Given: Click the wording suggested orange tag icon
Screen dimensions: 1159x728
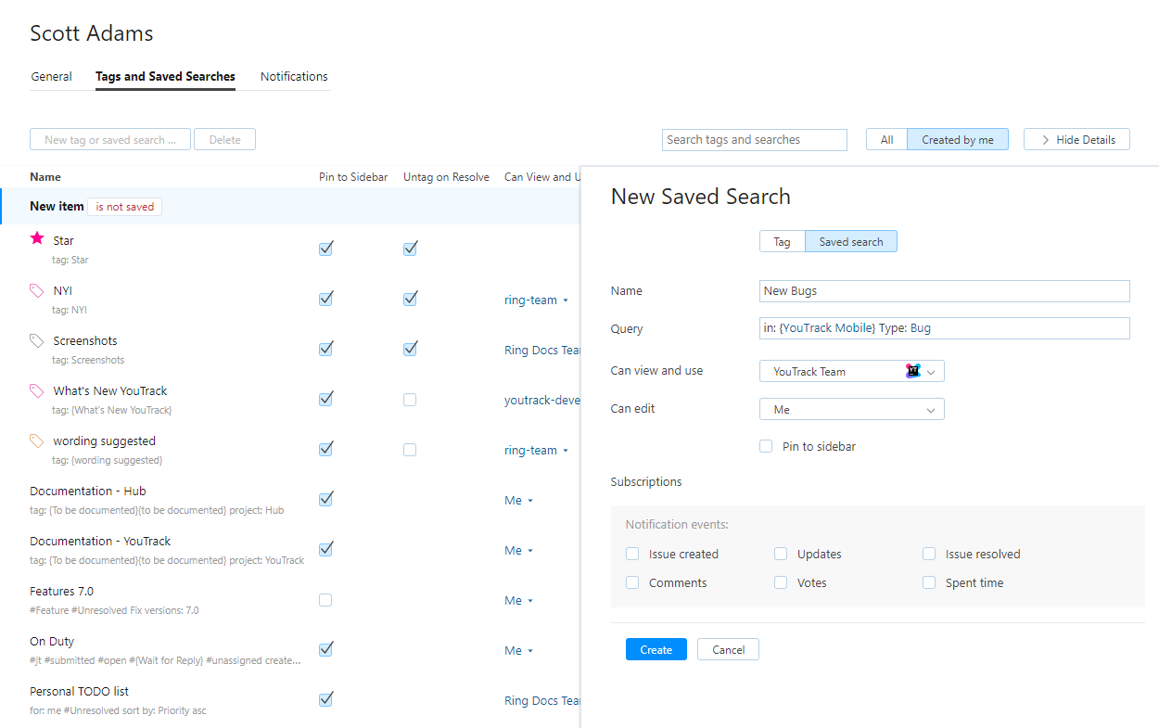Looking at the screenshot, I should [37, 441].
